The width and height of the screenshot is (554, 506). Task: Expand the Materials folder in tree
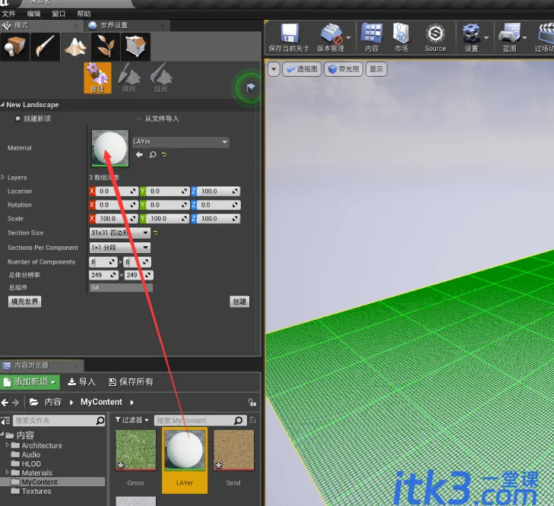[x=8, y=472]
